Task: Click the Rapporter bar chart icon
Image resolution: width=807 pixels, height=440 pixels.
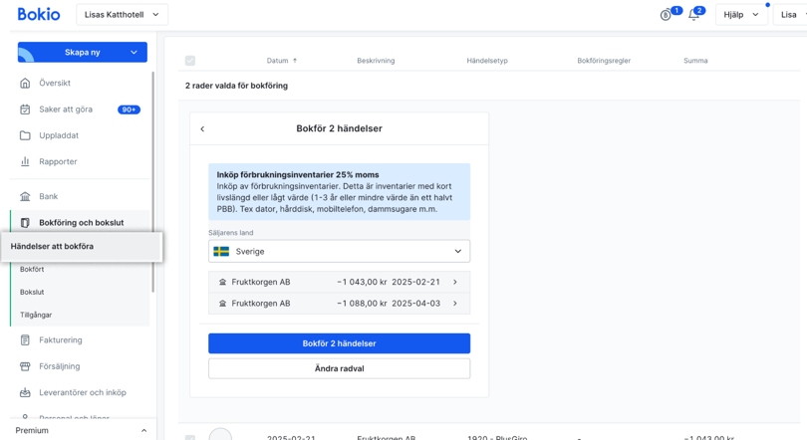Action: (25, 161)
